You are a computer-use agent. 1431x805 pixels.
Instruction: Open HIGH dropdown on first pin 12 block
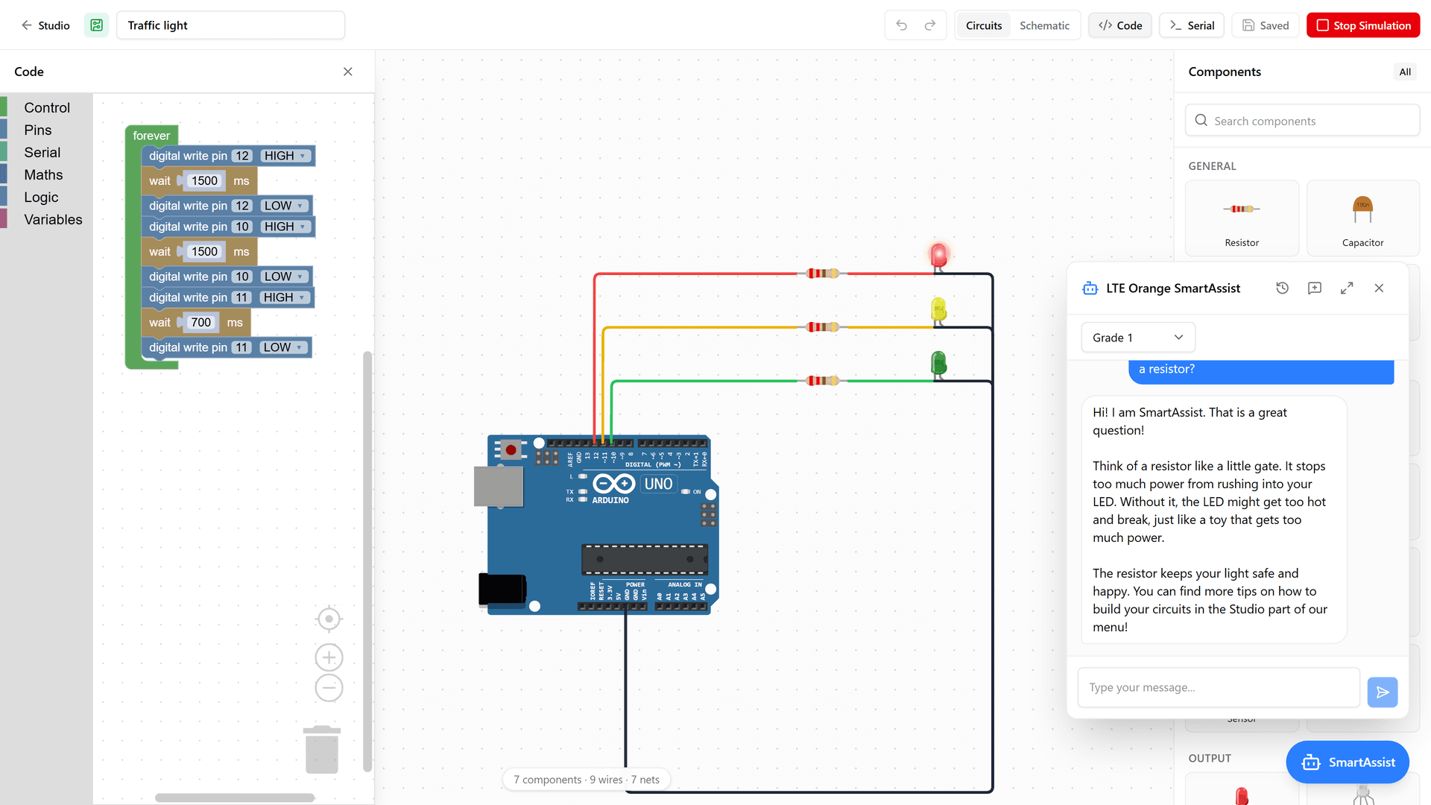tap(285, 156)
